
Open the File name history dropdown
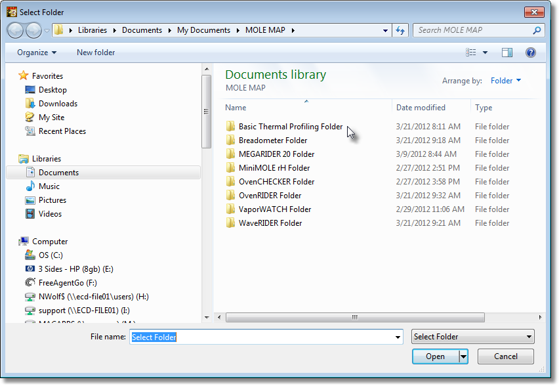(x=398, y=337)
